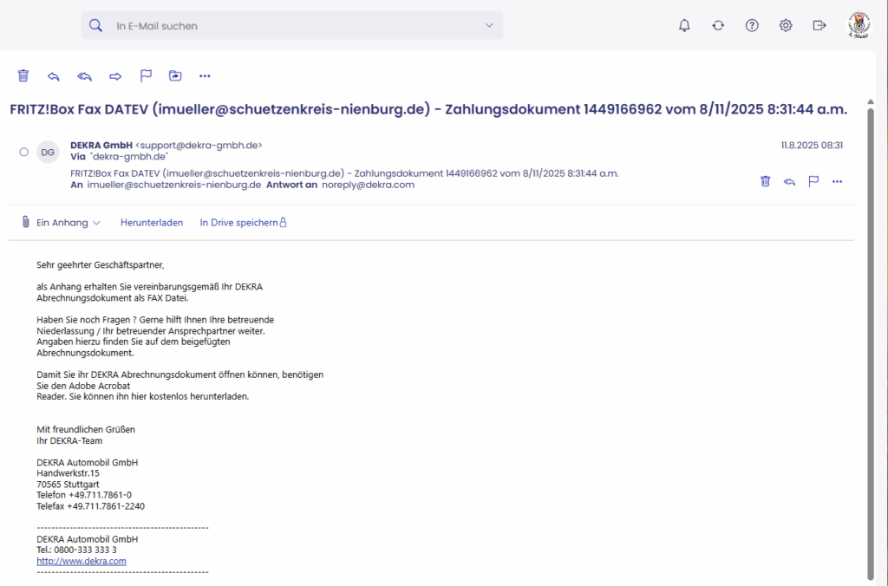Screen dimensions: 888x586
Task: Click the Ihr DEKRA-Team signature line
Action: 69,440
